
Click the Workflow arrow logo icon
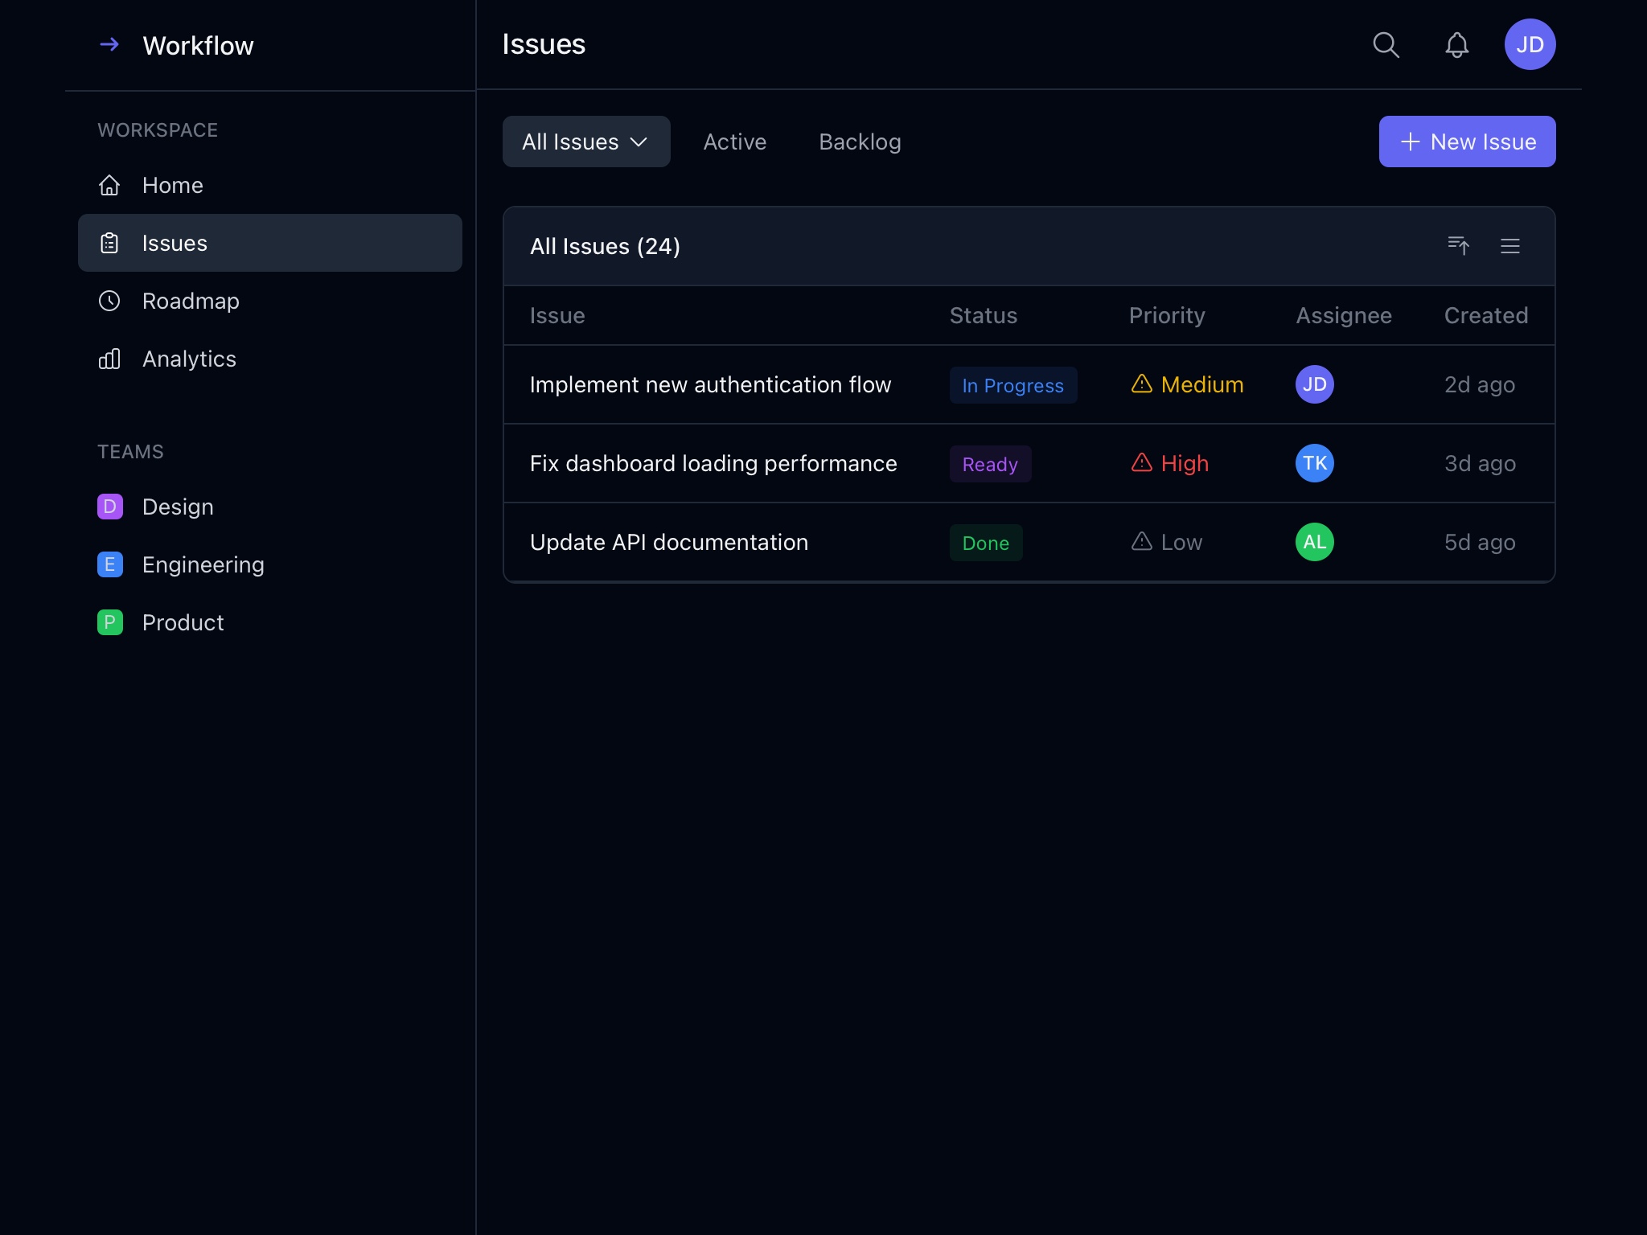[x=110, y=45]
